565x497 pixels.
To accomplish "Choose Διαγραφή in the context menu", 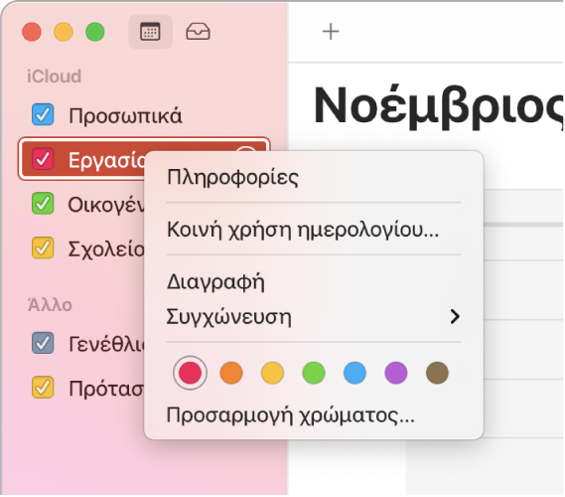I will point(314,281).
